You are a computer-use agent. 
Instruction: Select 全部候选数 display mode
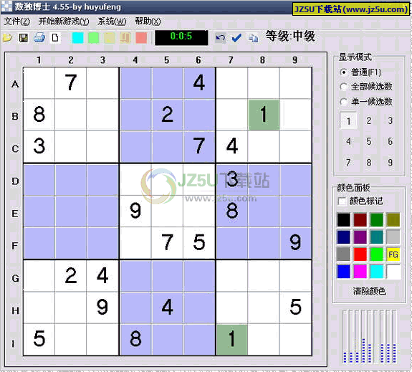pos(366,87)
